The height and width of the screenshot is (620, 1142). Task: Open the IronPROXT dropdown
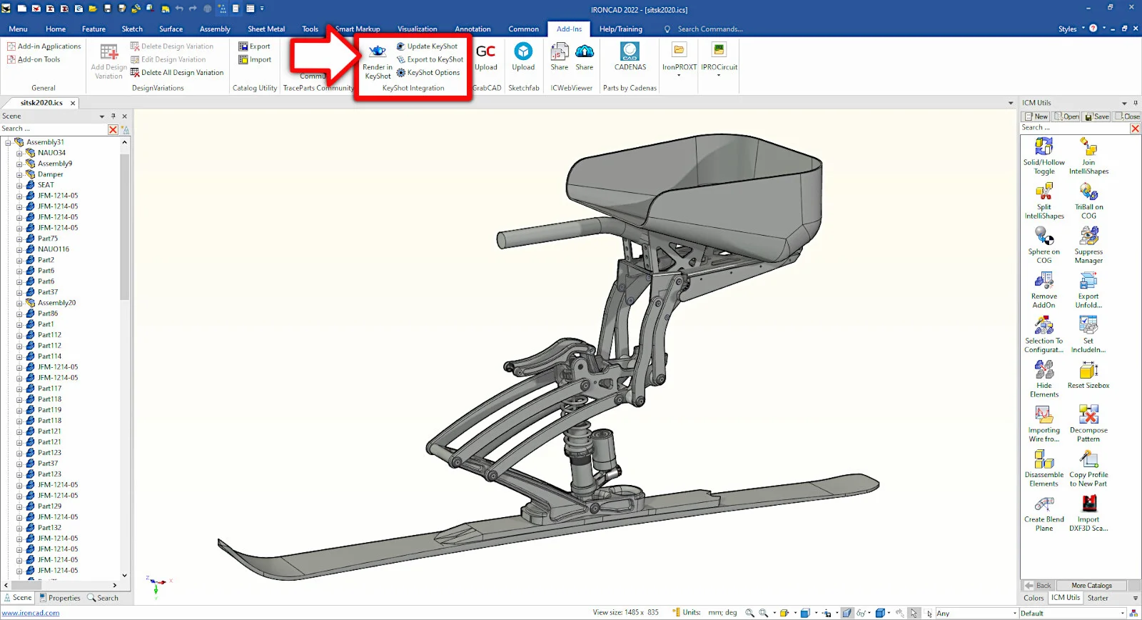[x=679, y=74]
